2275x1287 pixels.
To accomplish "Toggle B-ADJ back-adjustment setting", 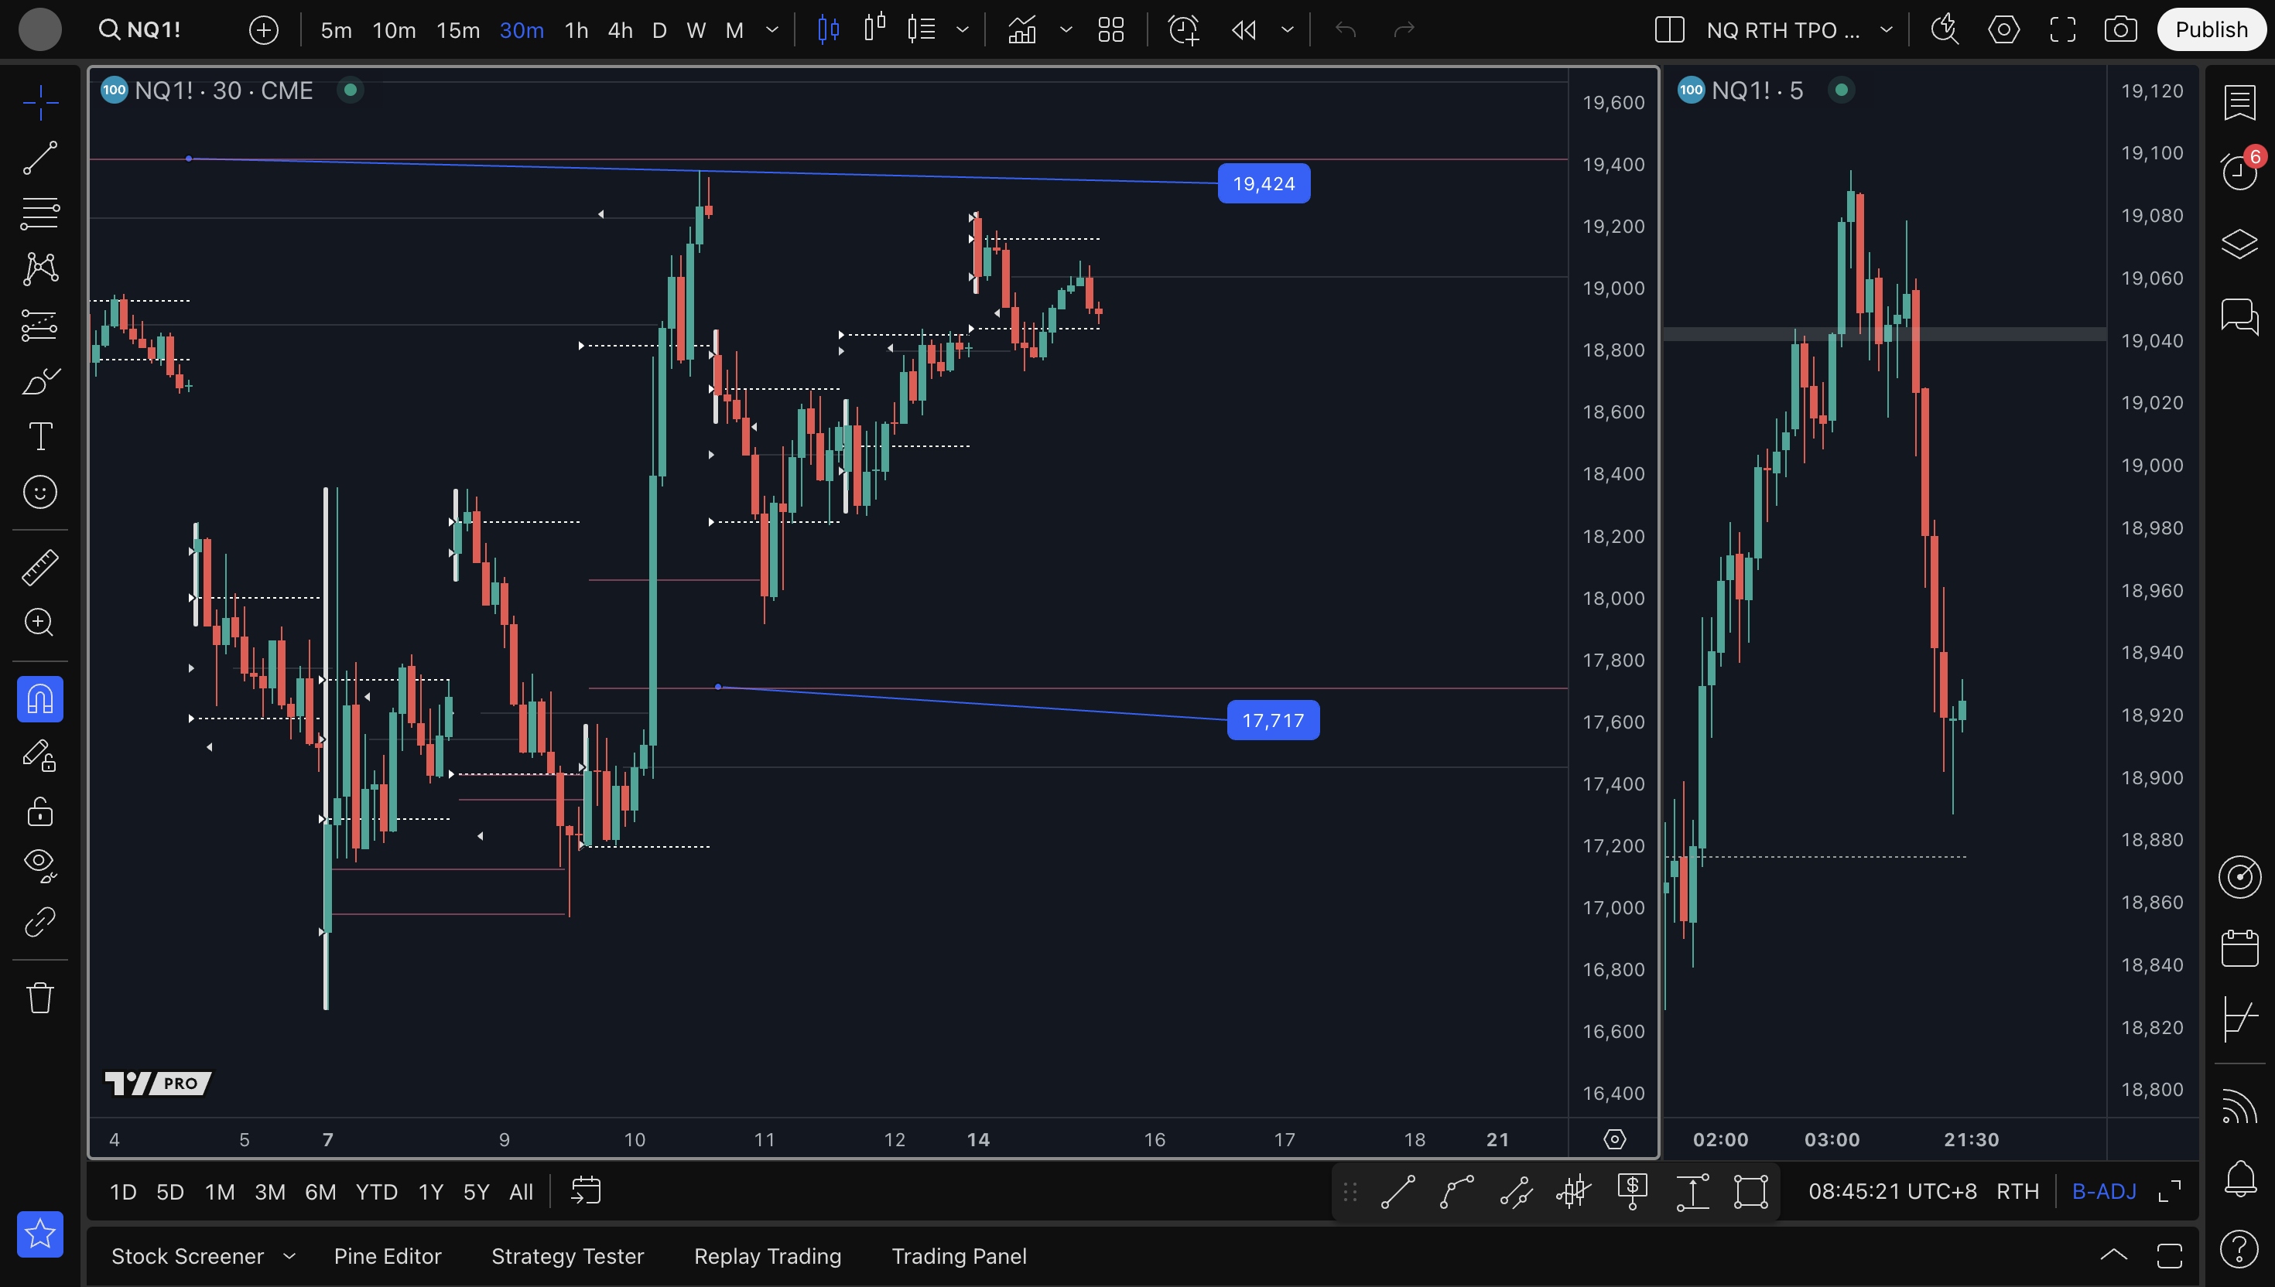I will [x=2103, y=1192].
